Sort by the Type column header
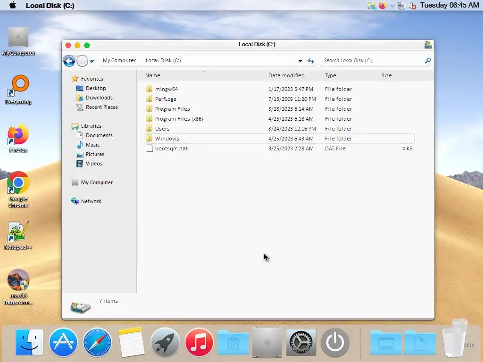This screenshot has width=483, height=362. (x=331, y=75)
